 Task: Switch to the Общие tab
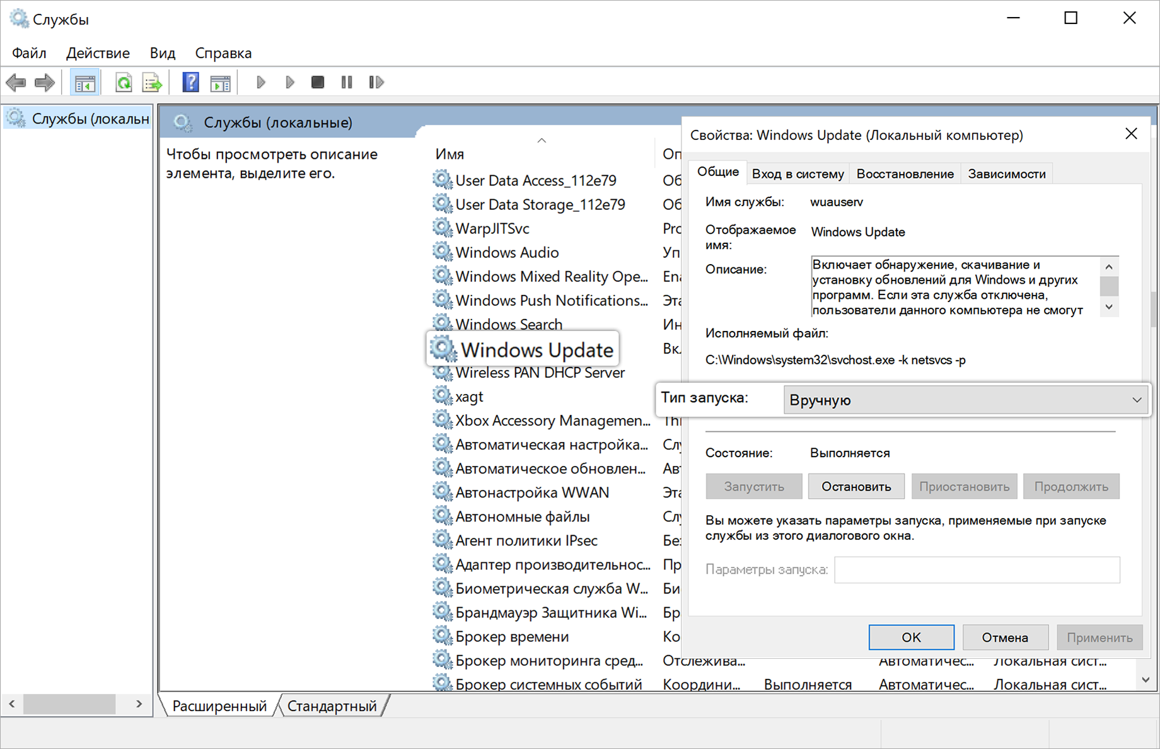click(718, 172)
